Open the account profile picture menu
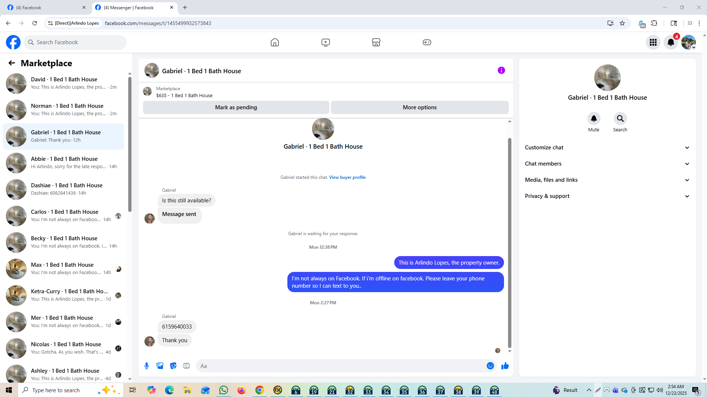Image resolution: width=707 pixels, height=397 pixels. pyautogui.click(x=688, y=42)
